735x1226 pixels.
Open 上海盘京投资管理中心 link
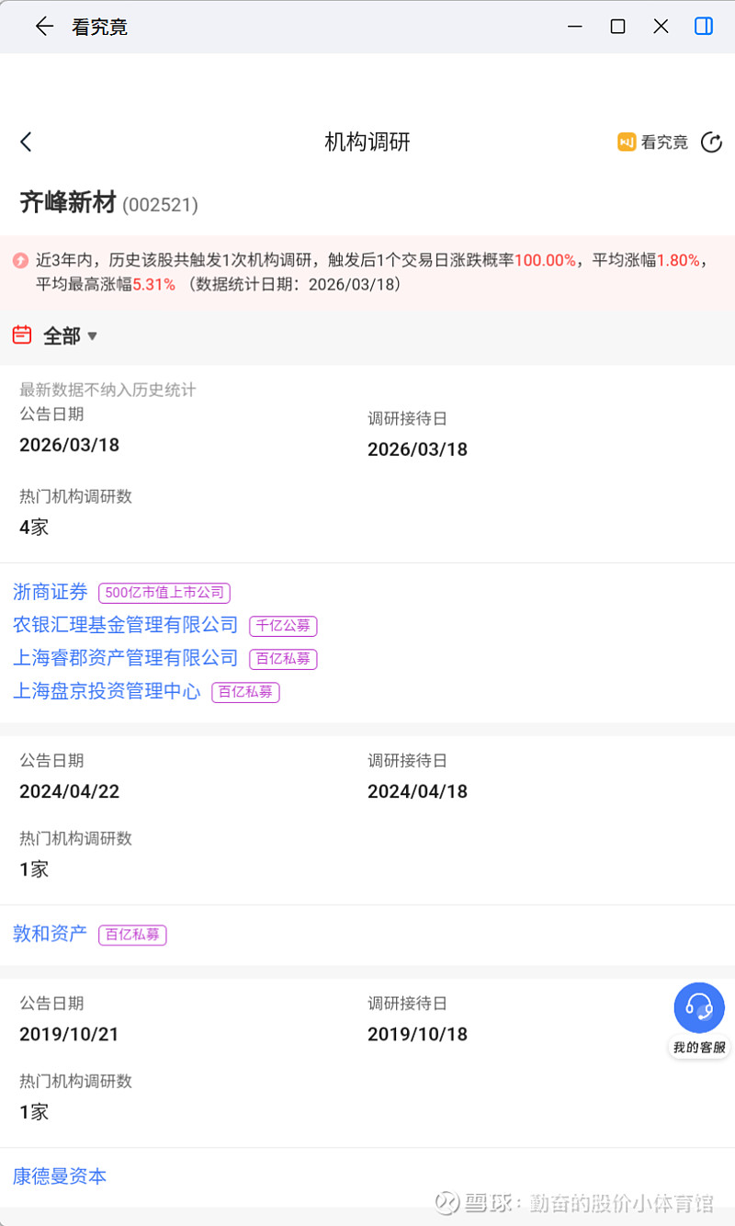click(x=107, y=691)
